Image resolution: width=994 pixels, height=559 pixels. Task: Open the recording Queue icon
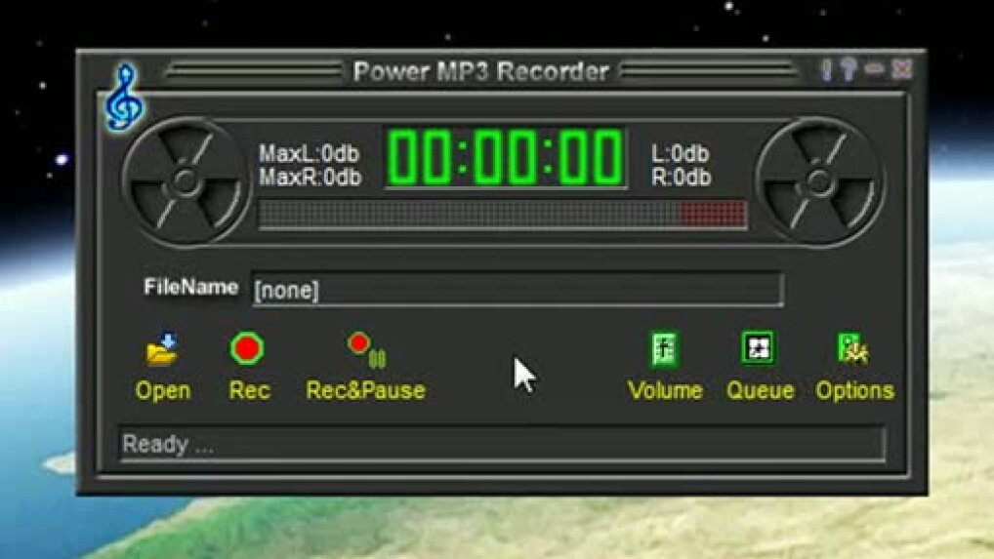click(x=757, y=349)
